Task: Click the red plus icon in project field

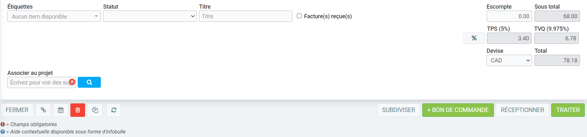Action: point(72,82)
